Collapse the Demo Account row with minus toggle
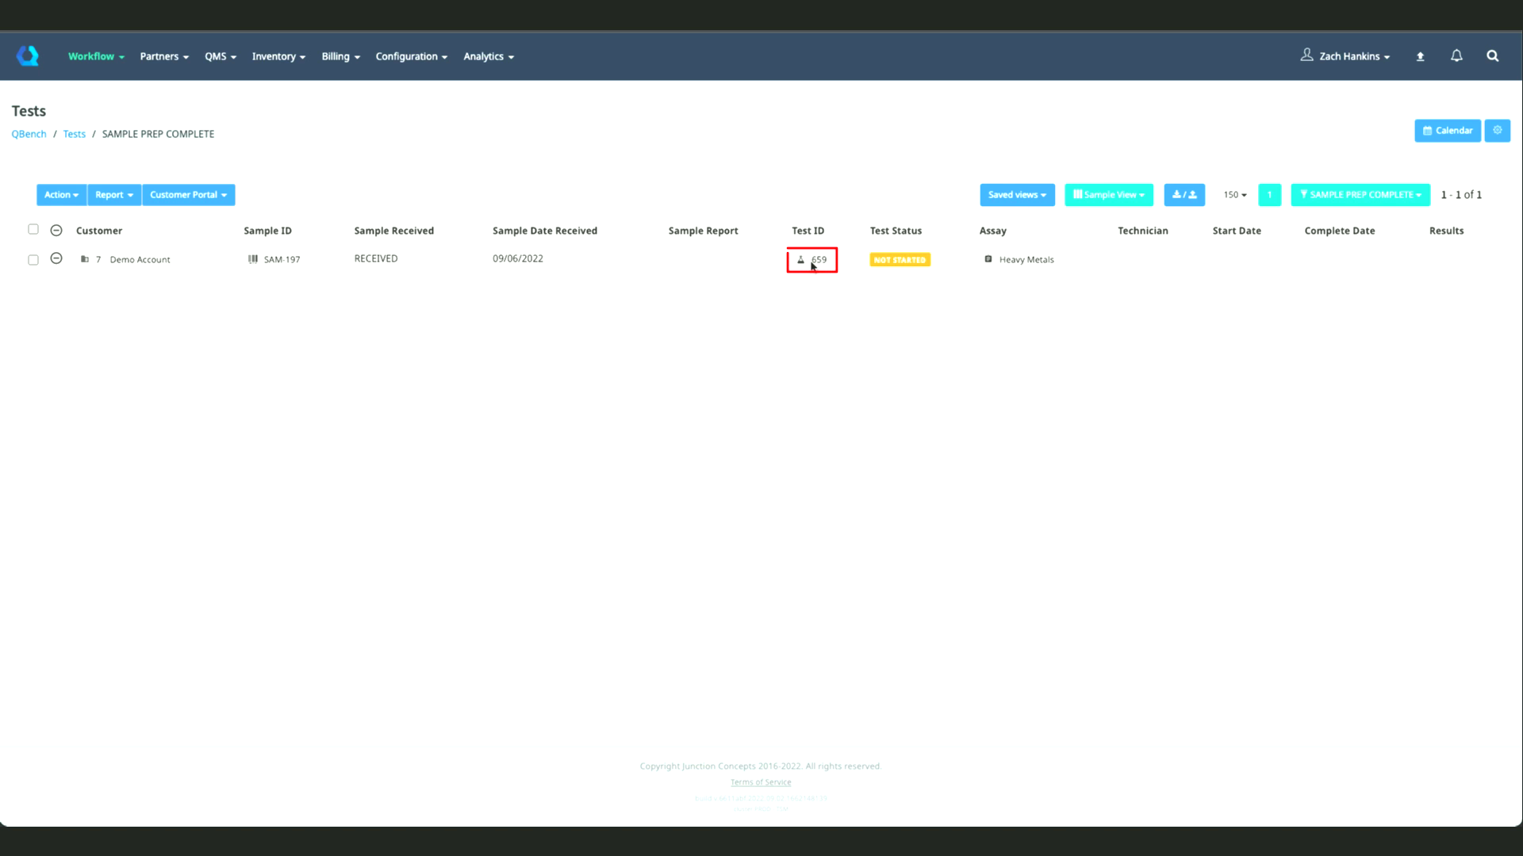This screenshot has width=1523, height=856. click(x=56, y=258)
